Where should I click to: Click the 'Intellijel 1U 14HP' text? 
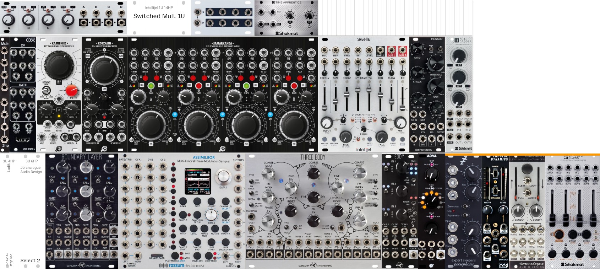[x=159, y=7]
